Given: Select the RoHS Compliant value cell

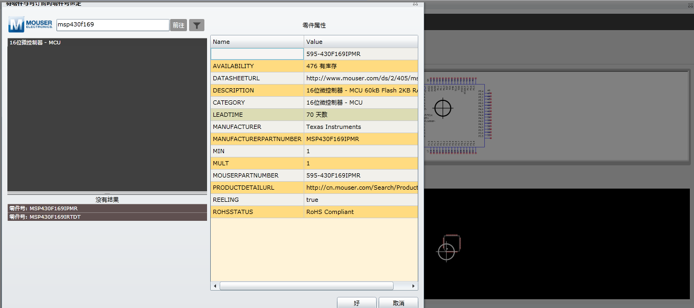Looking at the screenshot, I should [361, 212].
